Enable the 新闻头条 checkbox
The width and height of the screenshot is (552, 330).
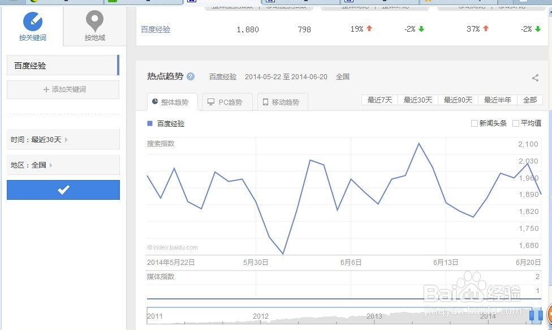[474, 123]
